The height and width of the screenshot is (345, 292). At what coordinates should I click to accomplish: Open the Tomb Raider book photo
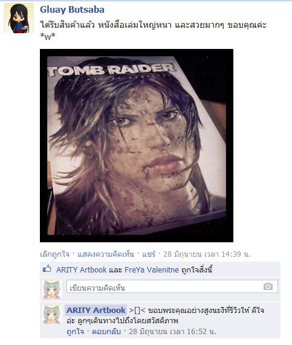pos(137,146)
